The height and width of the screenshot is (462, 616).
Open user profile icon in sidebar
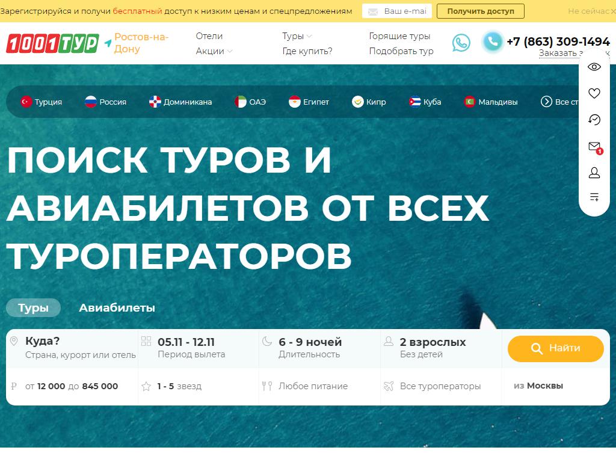[594, 173]
